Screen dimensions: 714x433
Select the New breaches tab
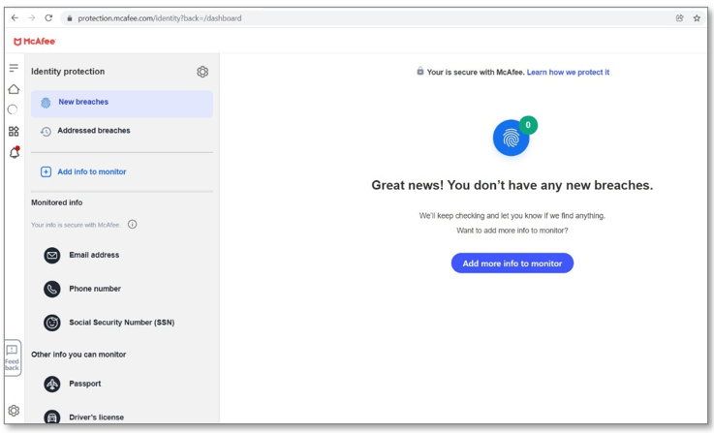(122, 104)
